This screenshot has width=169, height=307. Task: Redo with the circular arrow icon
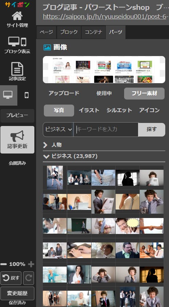[x=29, y=278]
